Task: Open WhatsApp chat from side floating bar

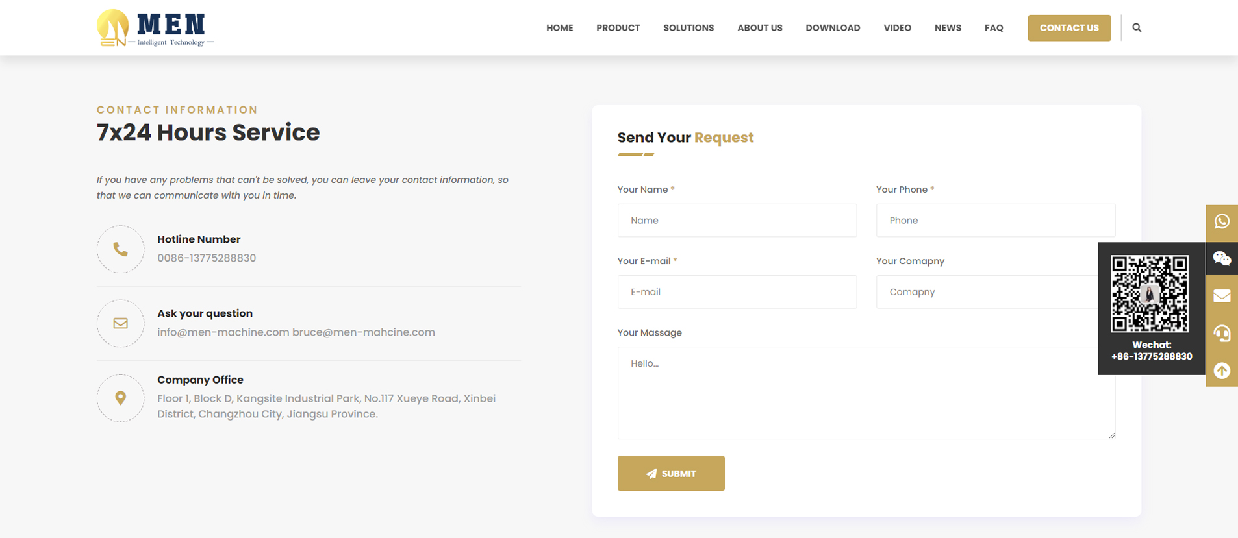Action: (1222, 222)
